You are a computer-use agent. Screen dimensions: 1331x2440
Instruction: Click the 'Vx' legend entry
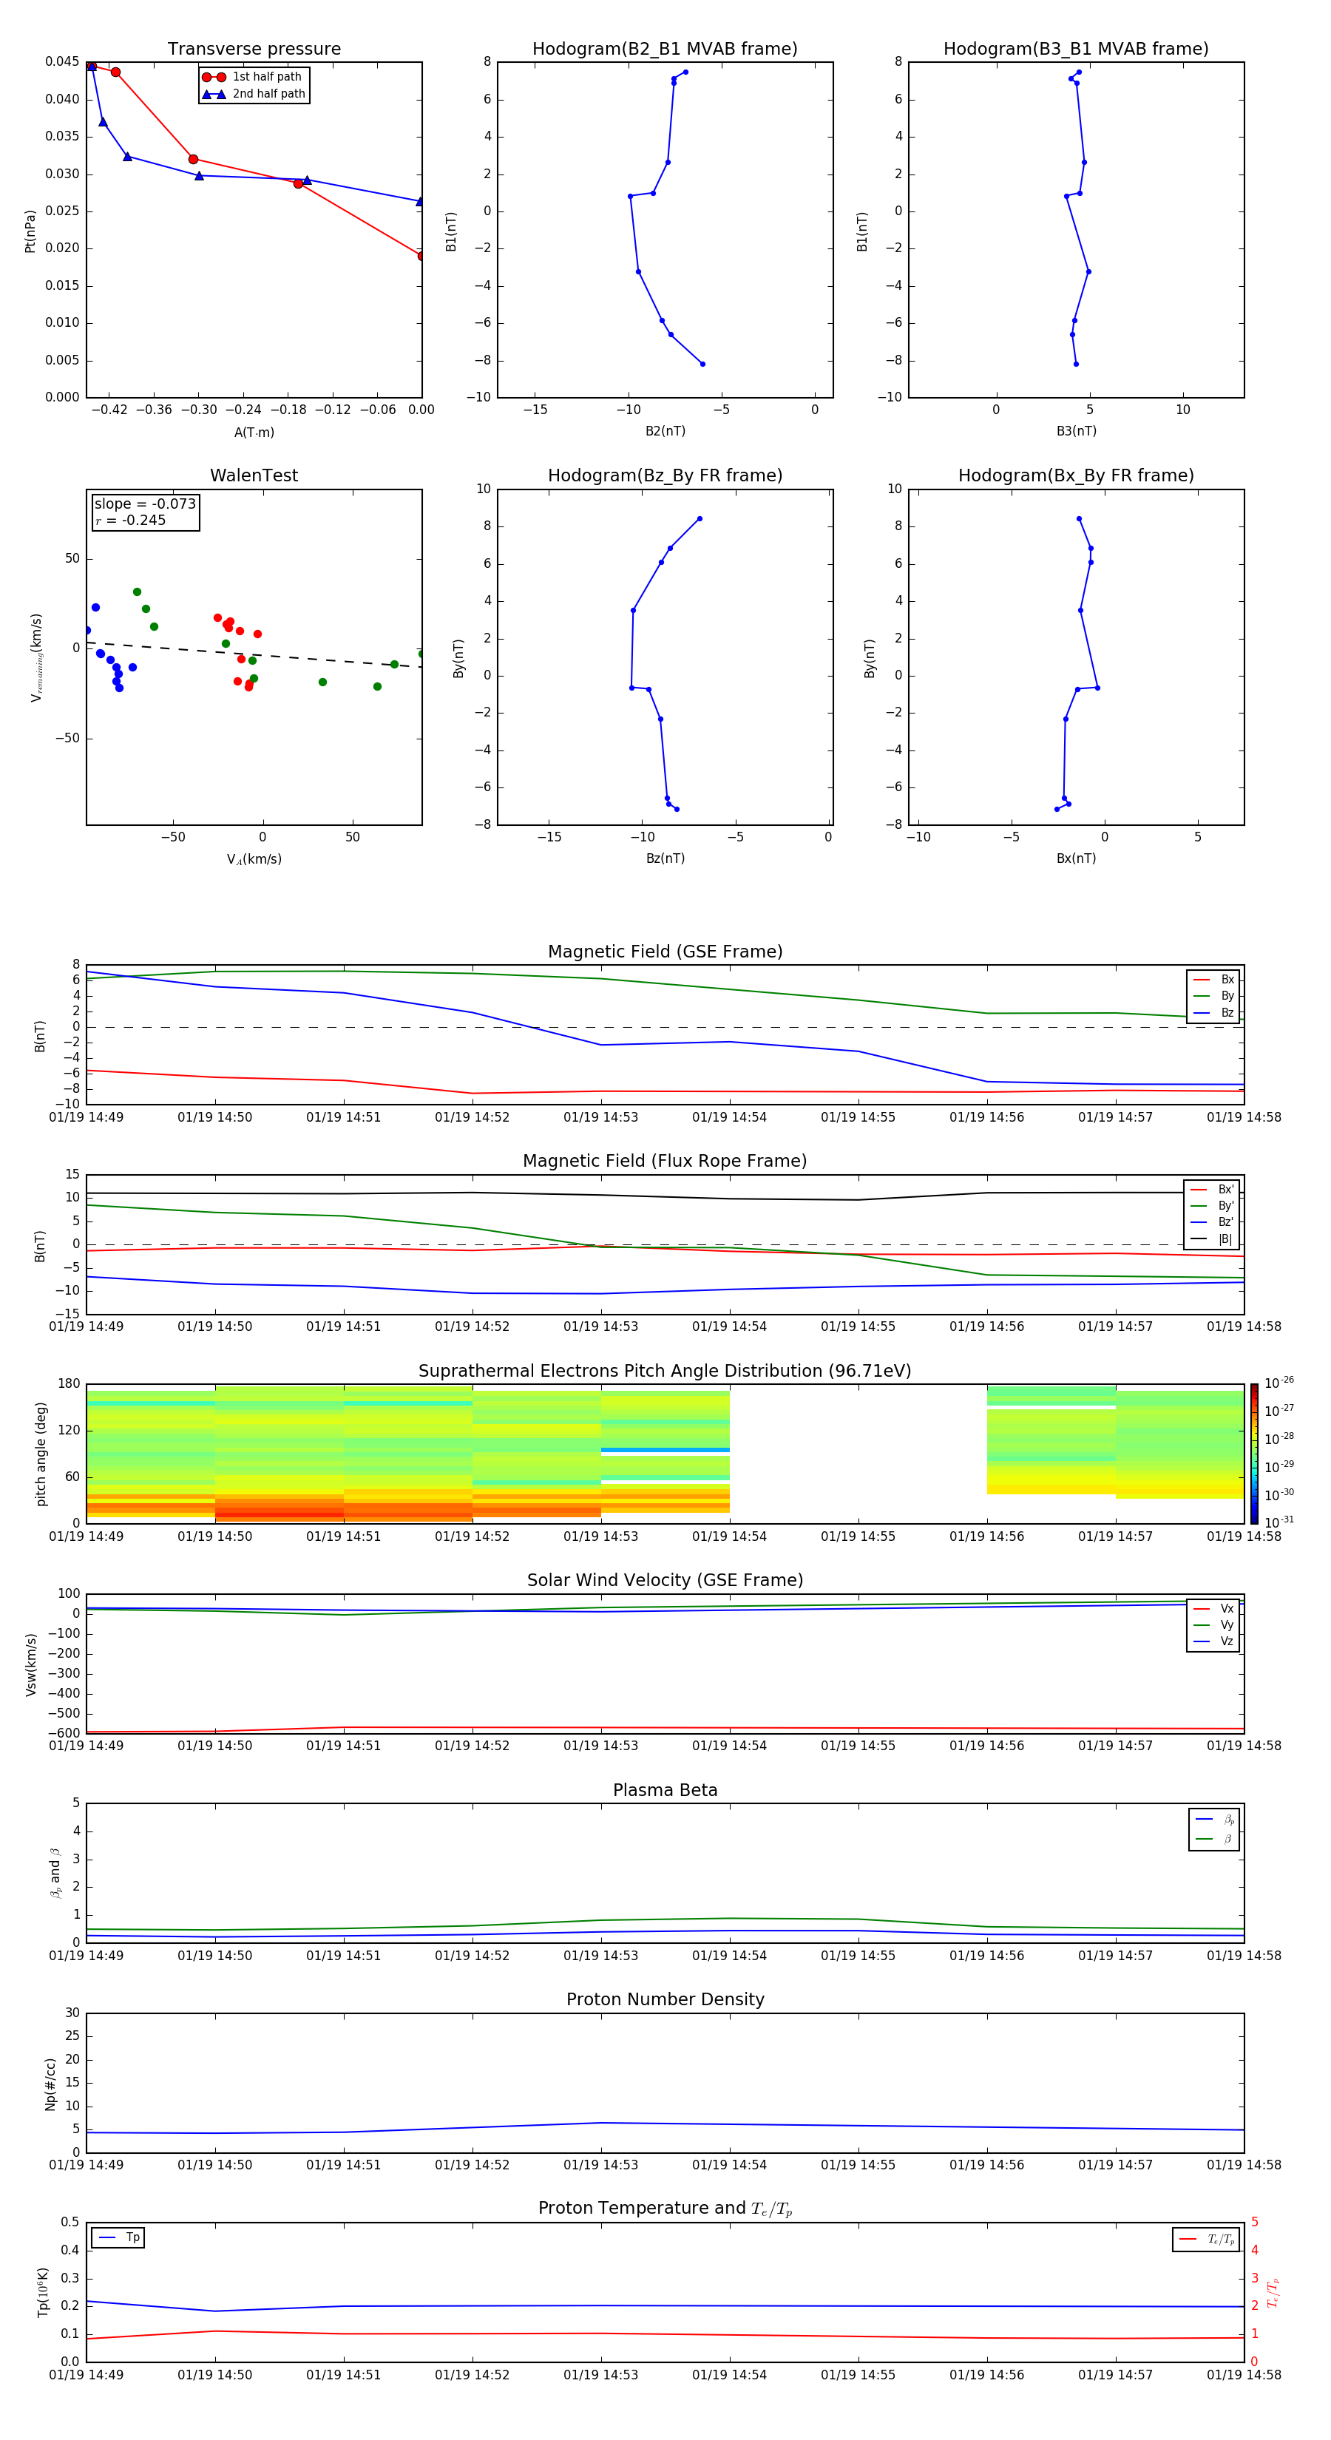(1214, 1608)
